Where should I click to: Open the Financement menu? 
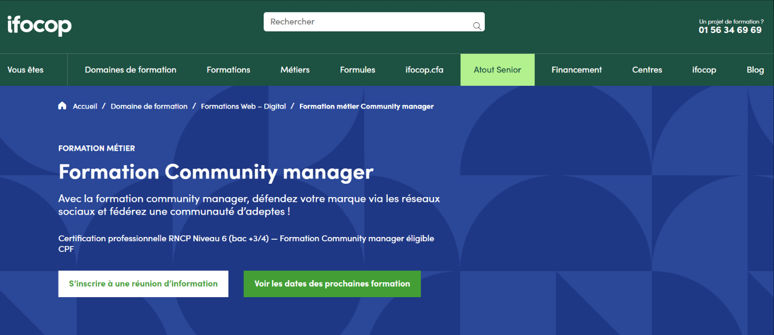pyautogui.click(x=576, y=69)
